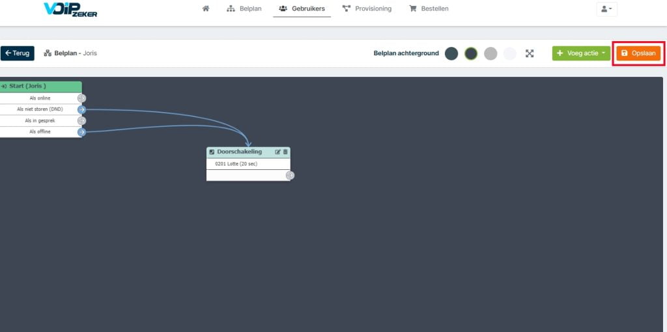
Task: Open the Belplan menu item
Action: pos(244,8)
